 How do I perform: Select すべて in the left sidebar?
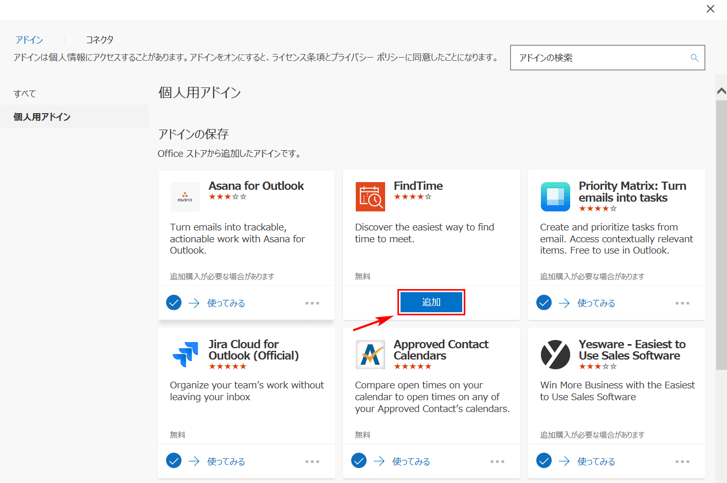click(25, 94)
